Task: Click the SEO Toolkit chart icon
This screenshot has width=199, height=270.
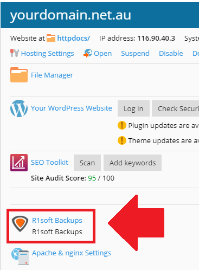Action: (19, 163)
